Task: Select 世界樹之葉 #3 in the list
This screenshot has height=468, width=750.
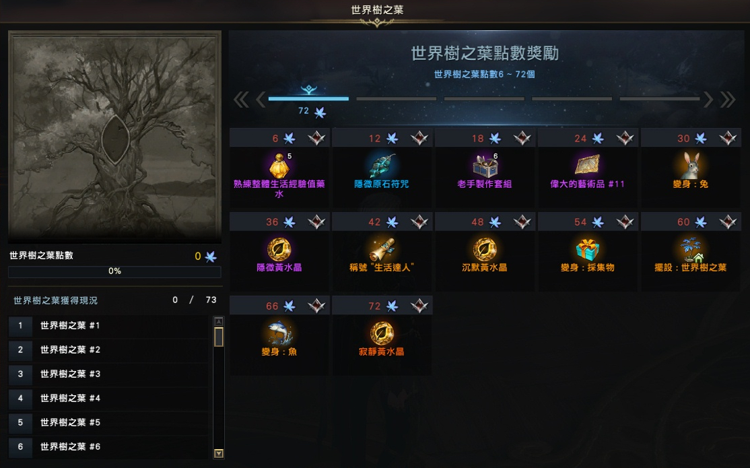Action: click(x=108, y=374)
